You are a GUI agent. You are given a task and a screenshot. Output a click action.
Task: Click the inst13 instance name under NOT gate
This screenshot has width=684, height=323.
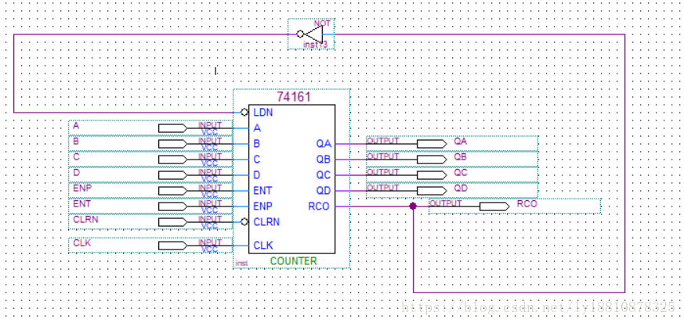(315, 45)
